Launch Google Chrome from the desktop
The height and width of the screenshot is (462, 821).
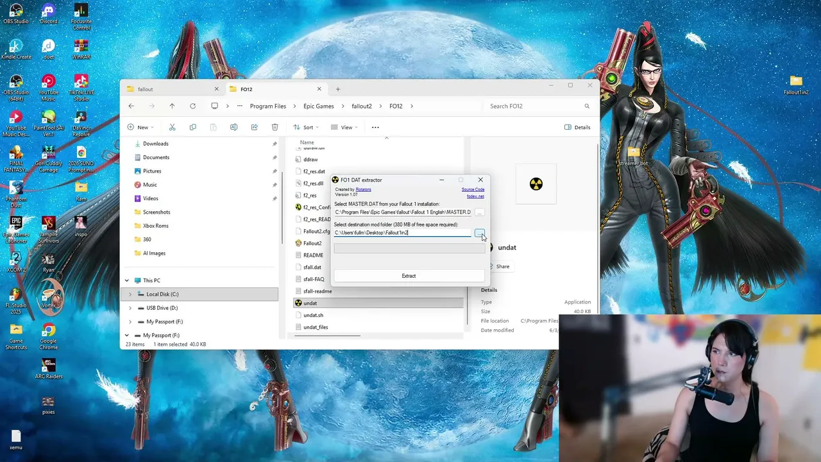[48, 337]
